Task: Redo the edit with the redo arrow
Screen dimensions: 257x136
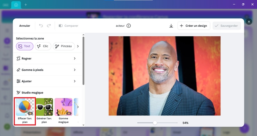Action: [49, 26]
